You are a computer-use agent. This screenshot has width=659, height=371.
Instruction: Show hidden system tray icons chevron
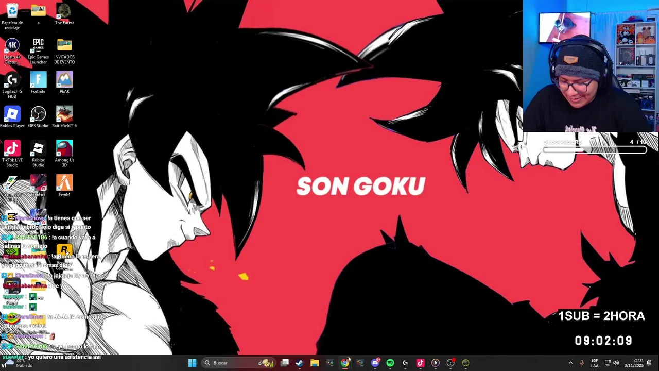[x=570, y=363]
